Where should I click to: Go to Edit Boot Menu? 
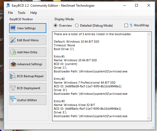coord(28,40)
